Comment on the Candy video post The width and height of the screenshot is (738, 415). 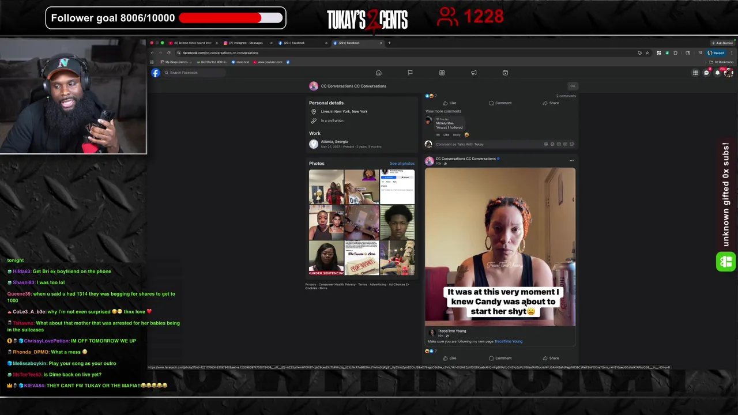(500, 359)
